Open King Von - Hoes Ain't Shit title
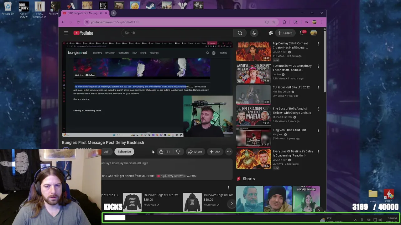This screenshot has height=225, width=401. tap(289, 130)
